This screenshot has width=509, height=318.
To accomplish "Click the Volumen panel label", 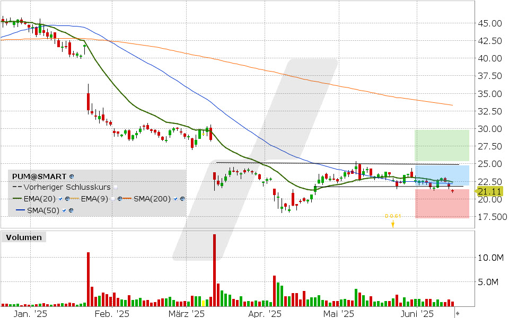I will tap(24, 237).
